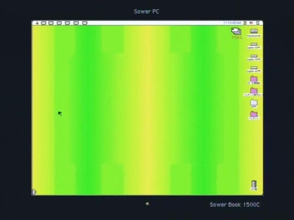The image size is (294, 220).
Task: Select the pink folder above the white folder
Action: coord(254,91)
